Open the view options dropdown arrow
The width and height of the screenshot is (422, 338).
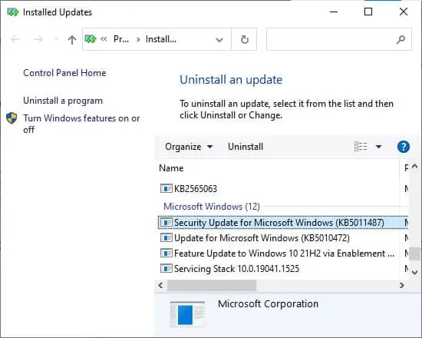pyautogui.click(x=378, y=147)
